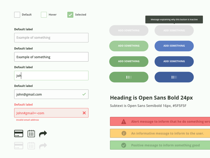Click the light green ADD SOMETHING button
Image resolution: width=210 pixels, height=158 pixels.
[129, 46]
